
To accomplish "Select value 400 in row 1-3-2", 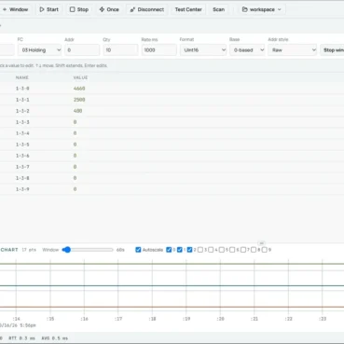I will click(78, 111).
